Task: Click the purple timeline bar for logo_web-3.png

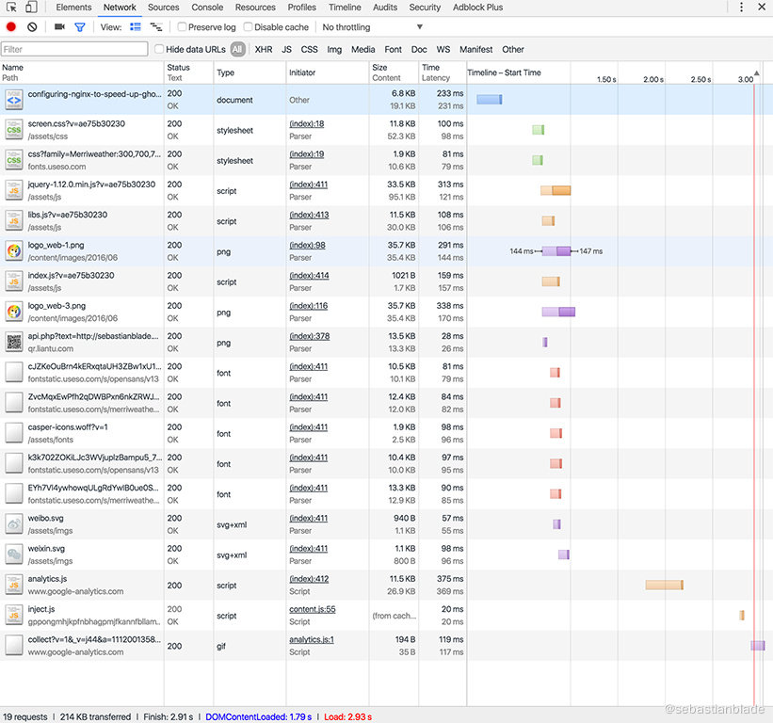Action: pyautogui.click(x=558, y=312)
